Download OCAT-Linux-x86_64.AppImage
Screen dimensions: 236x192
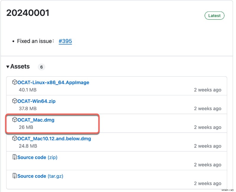[x=53, y=82]
